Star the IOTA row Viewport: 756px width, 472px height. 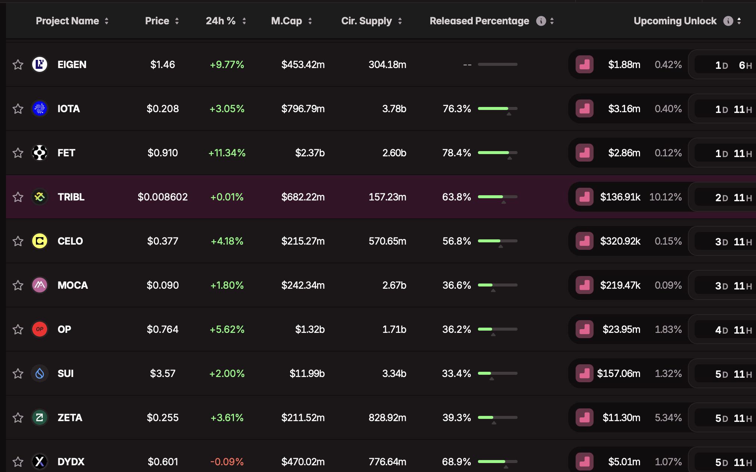tap(18, 109)
